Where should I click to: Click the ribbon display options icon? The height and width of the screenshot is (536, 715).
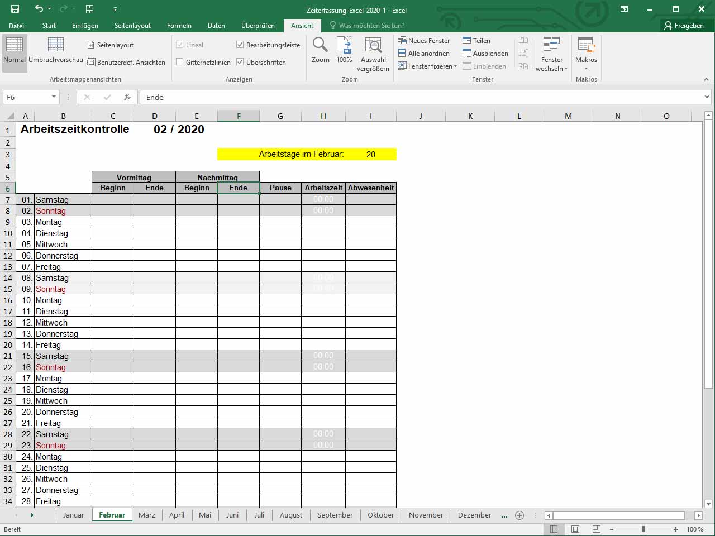coord(625,9)
